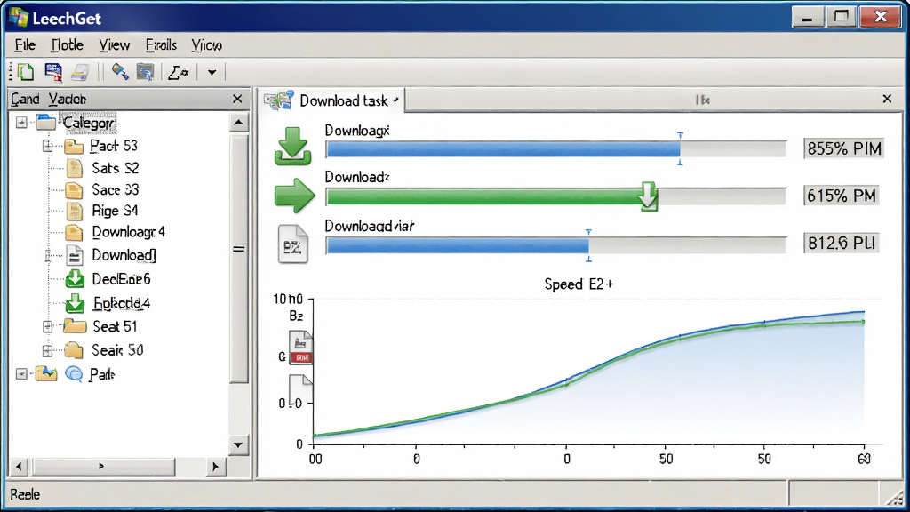Click the Downloadz green progress bar

pyautogui.click(x=555, y=196)
